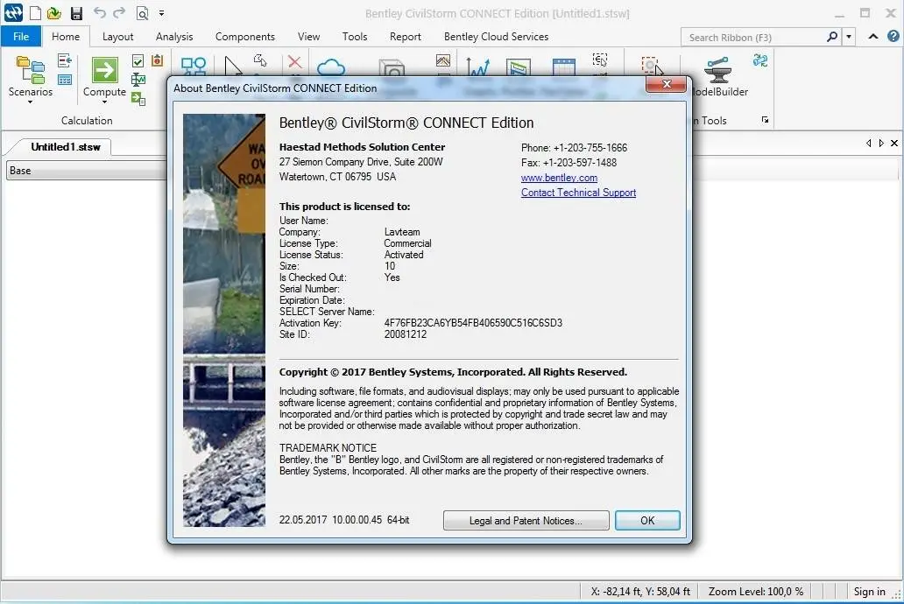The width and height of the screenshot is (904, 604).
Task: Create a new file from quick access
Action: point(35,12)
